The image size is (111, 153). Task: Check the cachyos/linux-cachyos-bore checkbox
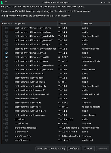point(6,78)
